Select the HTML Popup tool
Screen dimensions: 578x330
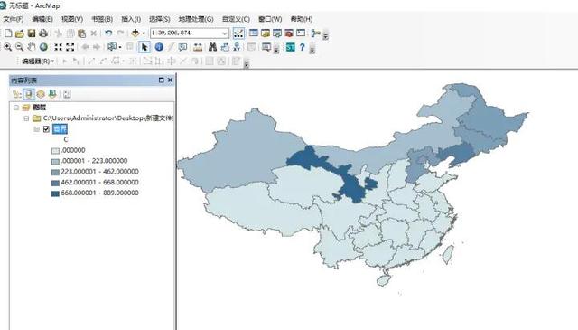182,47
